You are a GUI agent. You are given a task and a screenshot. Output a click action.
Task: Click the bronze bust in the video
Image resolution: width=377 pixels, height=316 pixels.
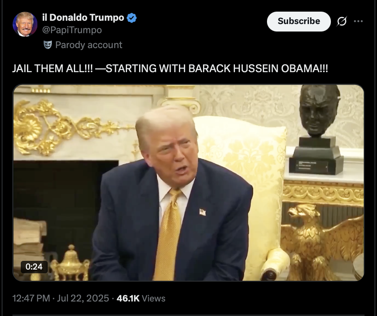point(318,130)
